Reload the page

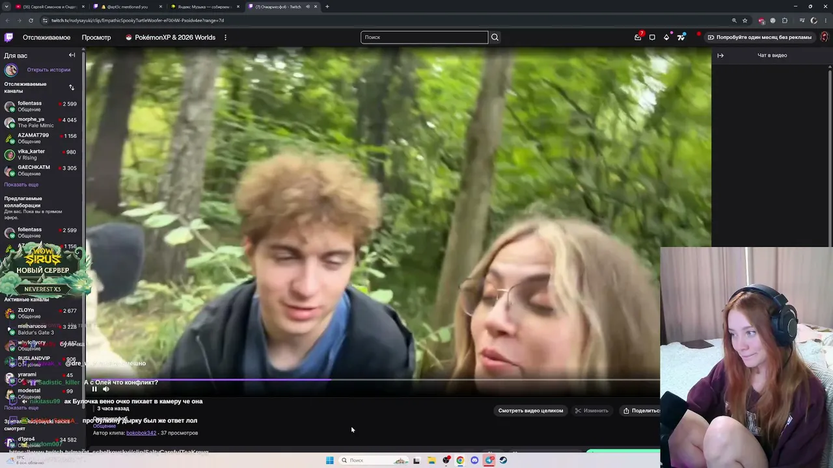(31, 20)
